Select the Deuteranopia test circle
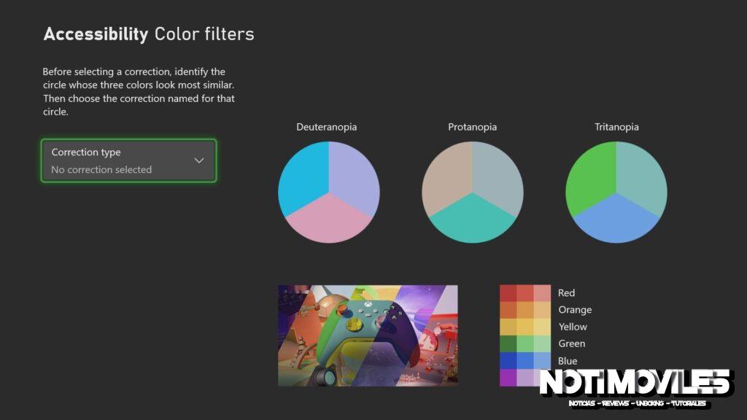 tap(328, 192)
